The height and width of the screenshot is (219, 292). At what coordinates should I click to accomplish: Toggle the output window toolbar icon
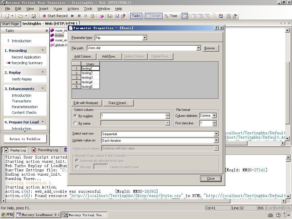click(185, 16)
